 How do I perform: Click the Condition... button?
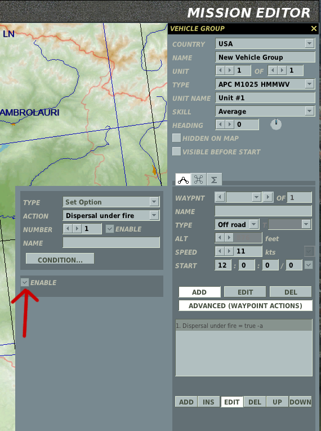pyautogui.click(x=60, y=259)
